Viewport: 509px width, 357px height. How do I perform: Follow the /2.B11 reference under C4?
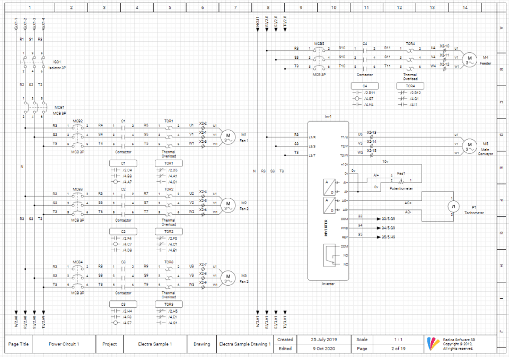point(370,93)
